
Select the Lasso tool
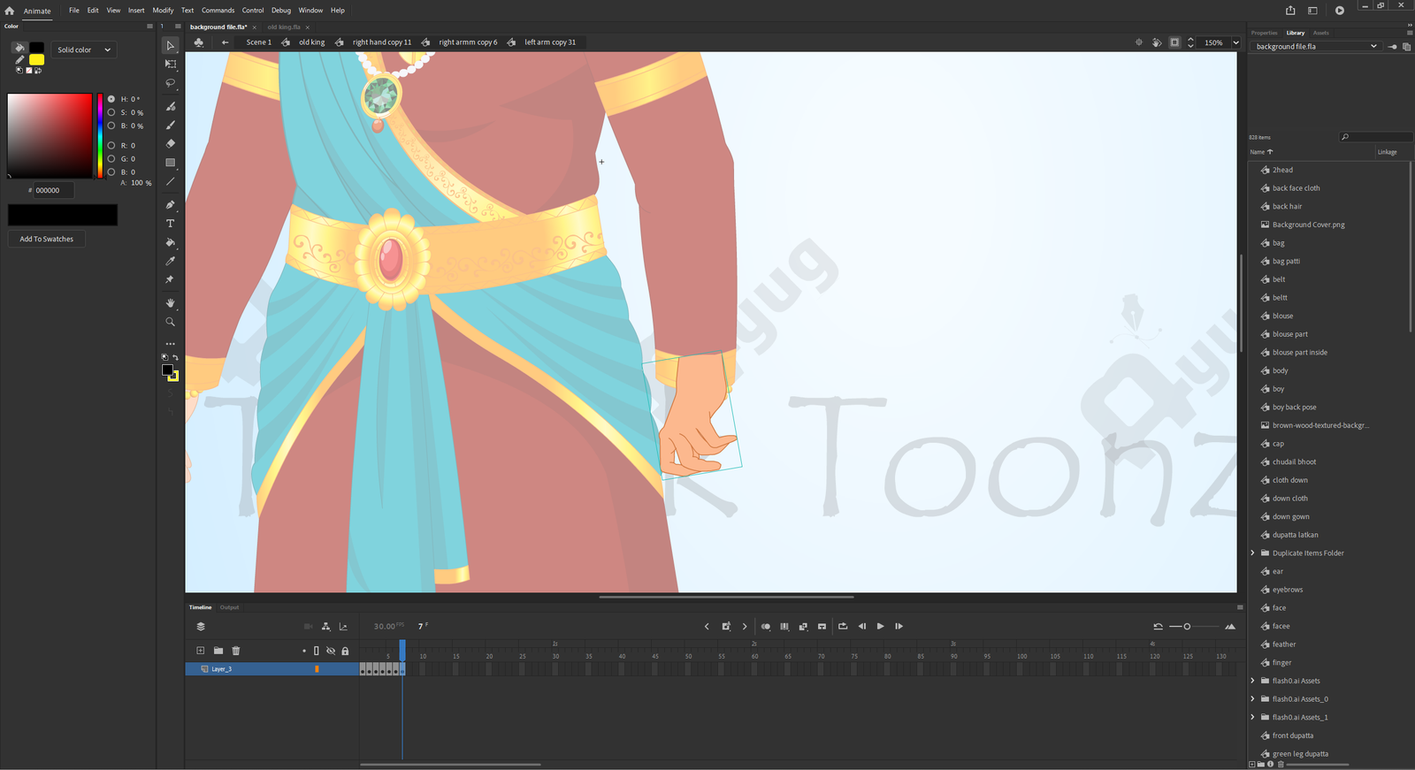pyautogui.click(x=171, y=83)
